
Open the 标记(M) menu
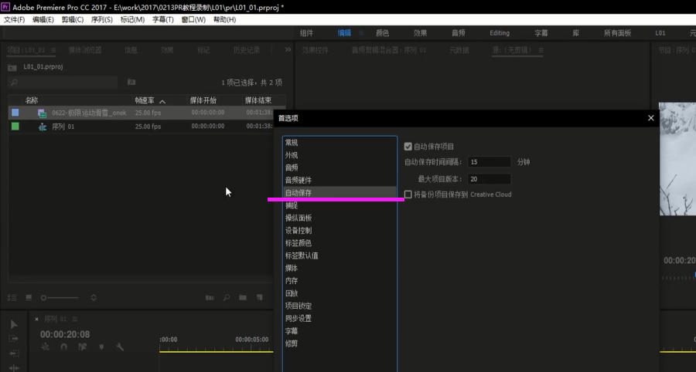coord(132,19)
